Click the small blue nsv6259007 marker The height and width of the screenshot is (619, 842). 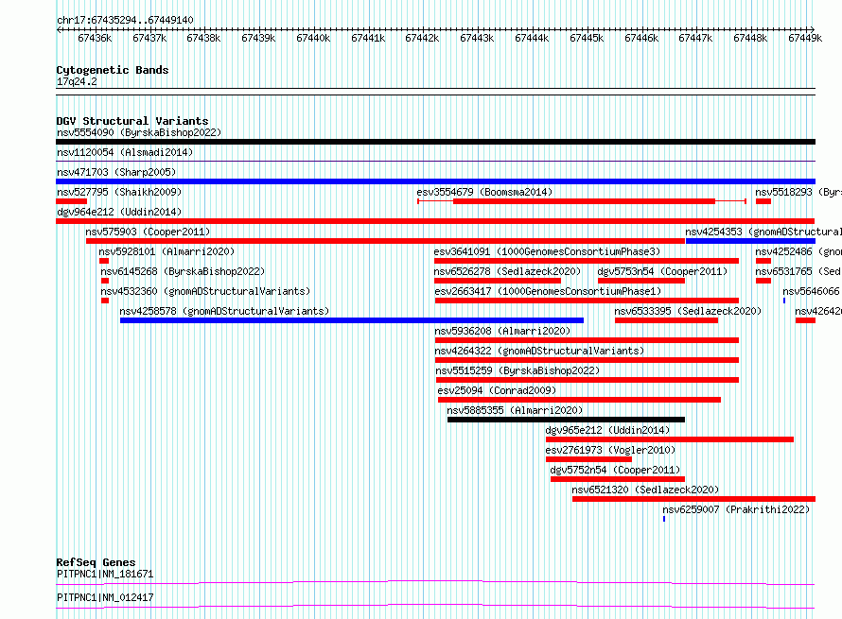664,519
